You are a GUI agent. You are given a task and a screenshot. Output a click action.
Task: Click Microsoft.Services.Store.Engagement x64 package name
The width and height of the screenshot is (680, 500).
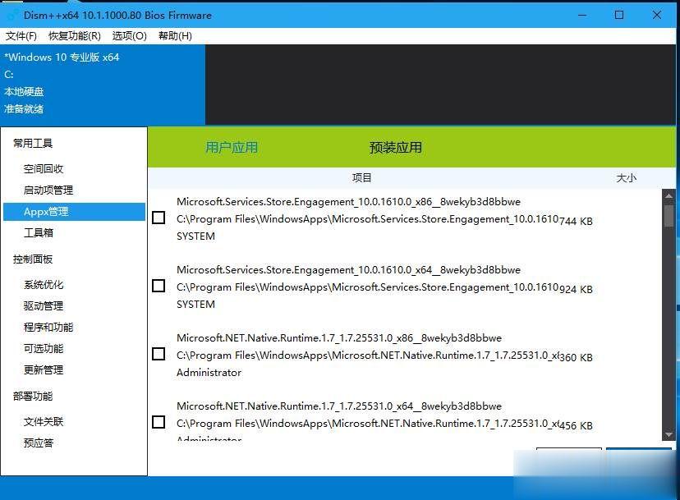coord(348,270)
